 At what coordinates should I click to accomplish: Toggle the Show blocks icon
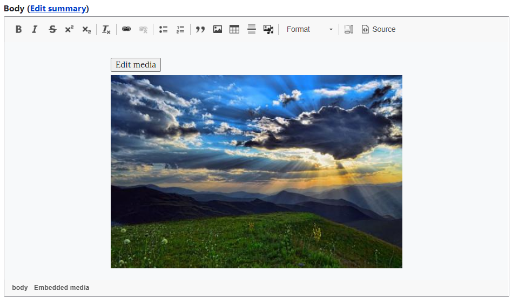(x=349, y=29)
